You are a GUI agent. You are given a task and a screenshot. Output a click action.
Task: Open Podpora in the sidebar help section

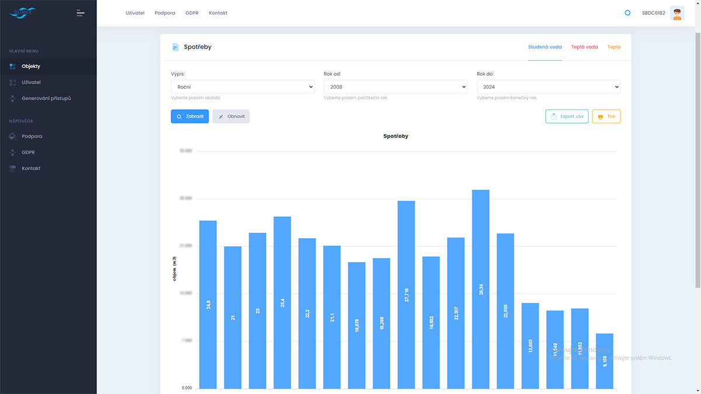(x=48, y=136)
